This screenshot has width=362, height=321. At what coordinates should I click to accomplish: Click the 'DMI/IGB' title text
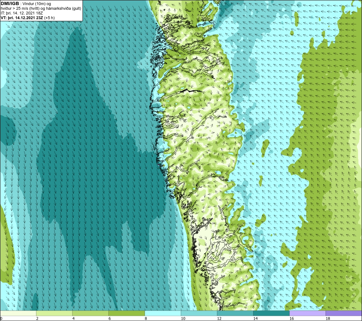tap(10, 4)
